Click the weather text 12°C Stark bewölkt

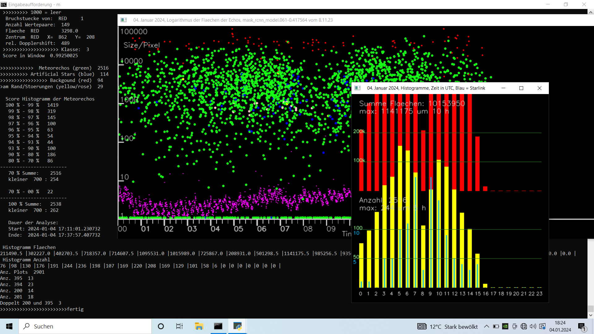(454, 327)
